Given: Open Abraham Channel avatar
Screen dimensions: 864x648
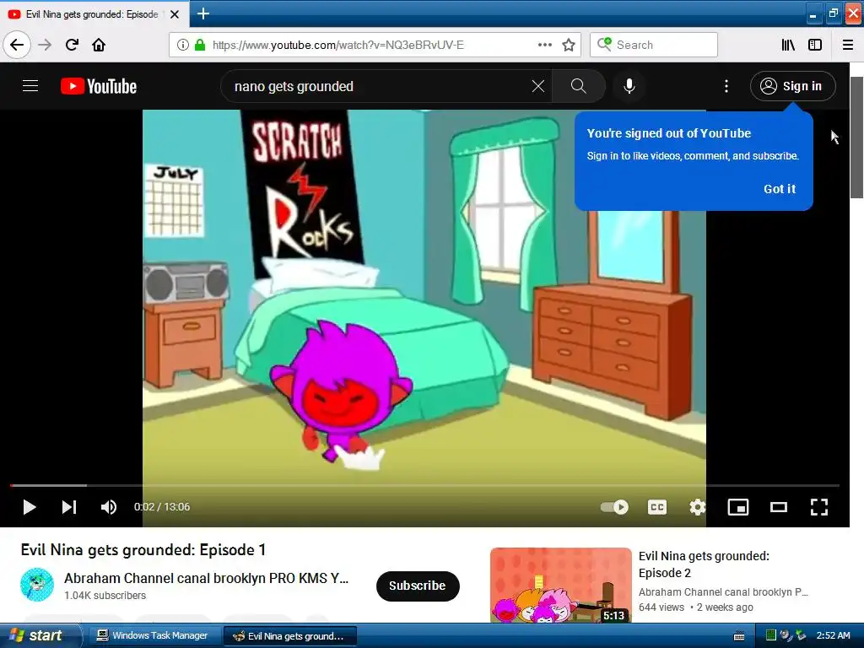Looking at the screenshot, I should click(x=37, y=586).
